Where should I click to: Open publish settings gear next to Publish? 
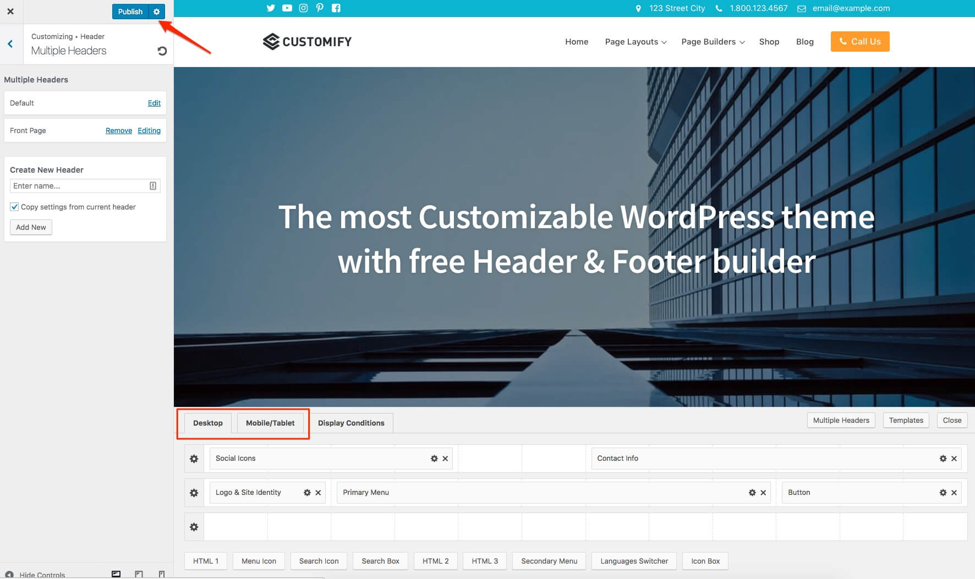(x=157, y=12)
